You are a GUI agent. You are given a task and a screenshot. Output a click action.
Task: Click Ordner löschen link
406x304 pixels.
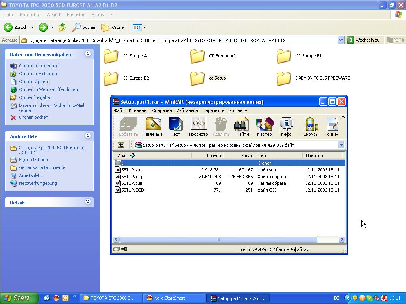[x=34, y=117]
